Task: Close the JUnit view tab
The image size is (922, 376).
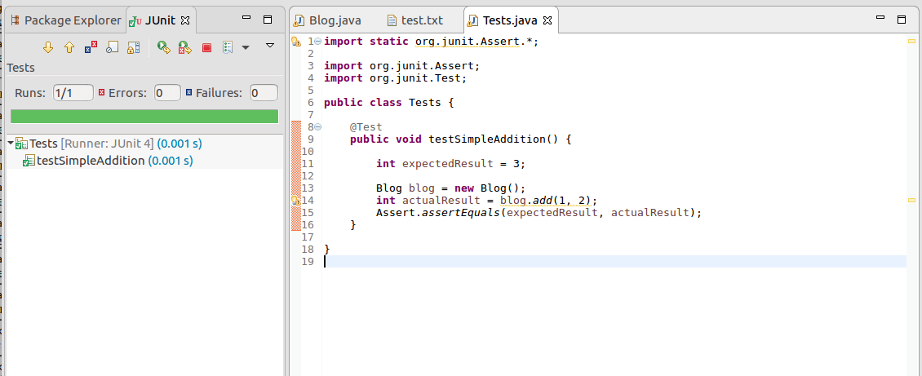Action: (185, 20)
